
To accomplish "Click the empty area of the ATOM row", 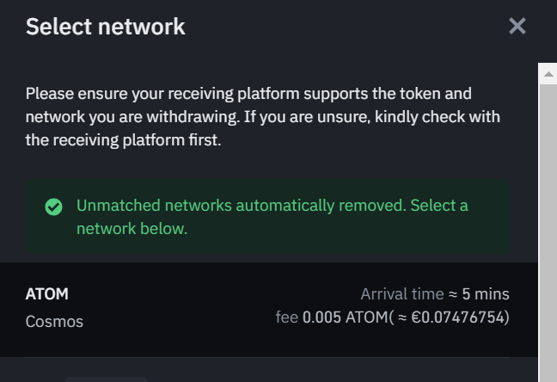I will 189,308.
